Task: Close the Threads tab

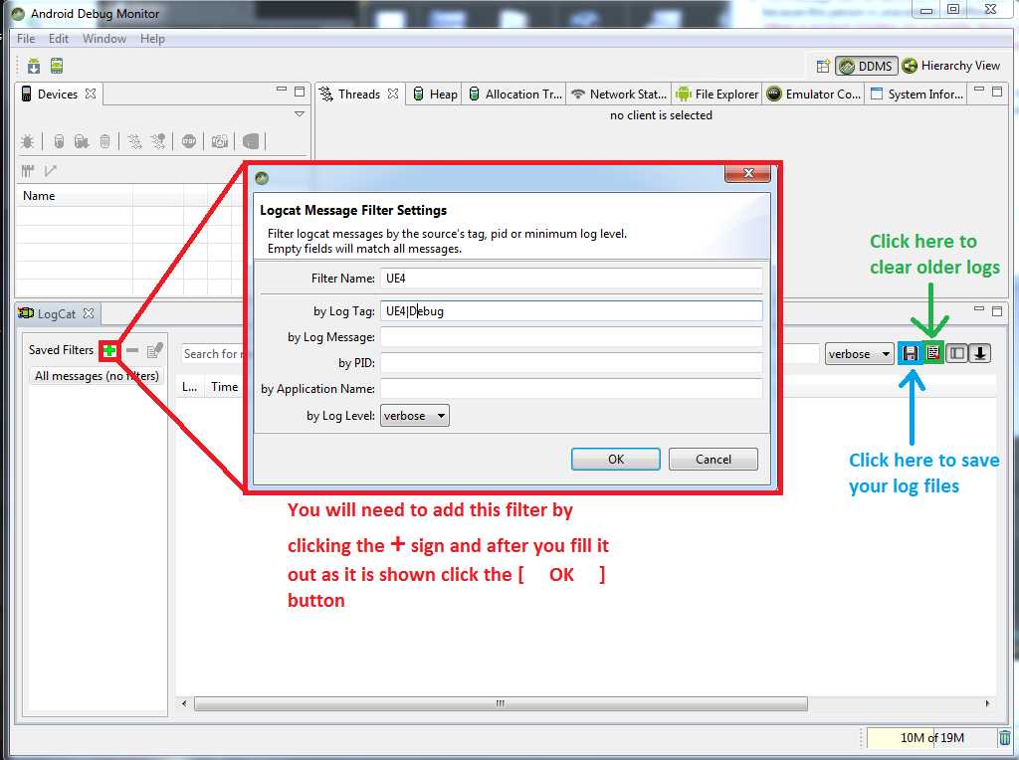Action: (393, 94)
